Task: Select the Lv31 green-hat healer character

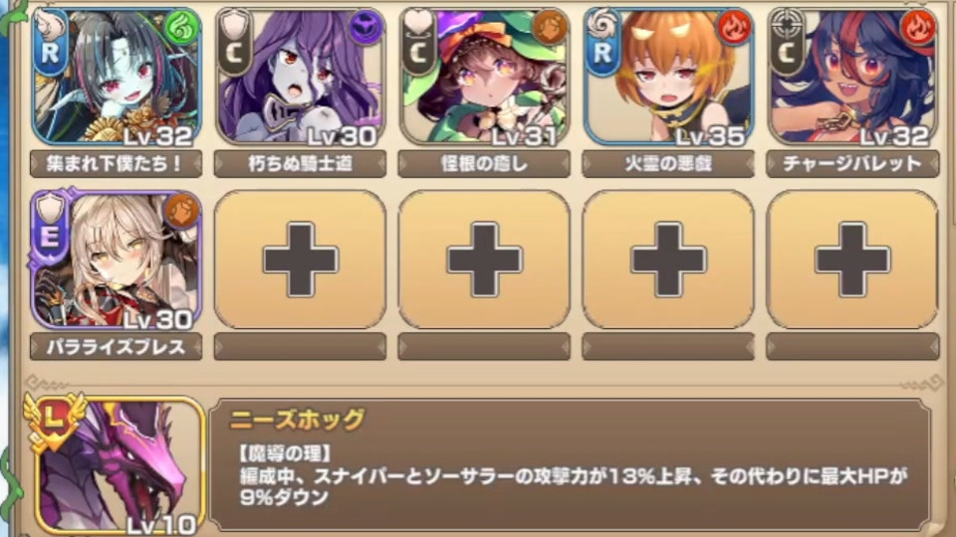Action: point(484,78)
